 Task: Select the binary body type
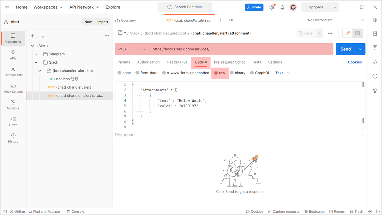click(238, 73)
